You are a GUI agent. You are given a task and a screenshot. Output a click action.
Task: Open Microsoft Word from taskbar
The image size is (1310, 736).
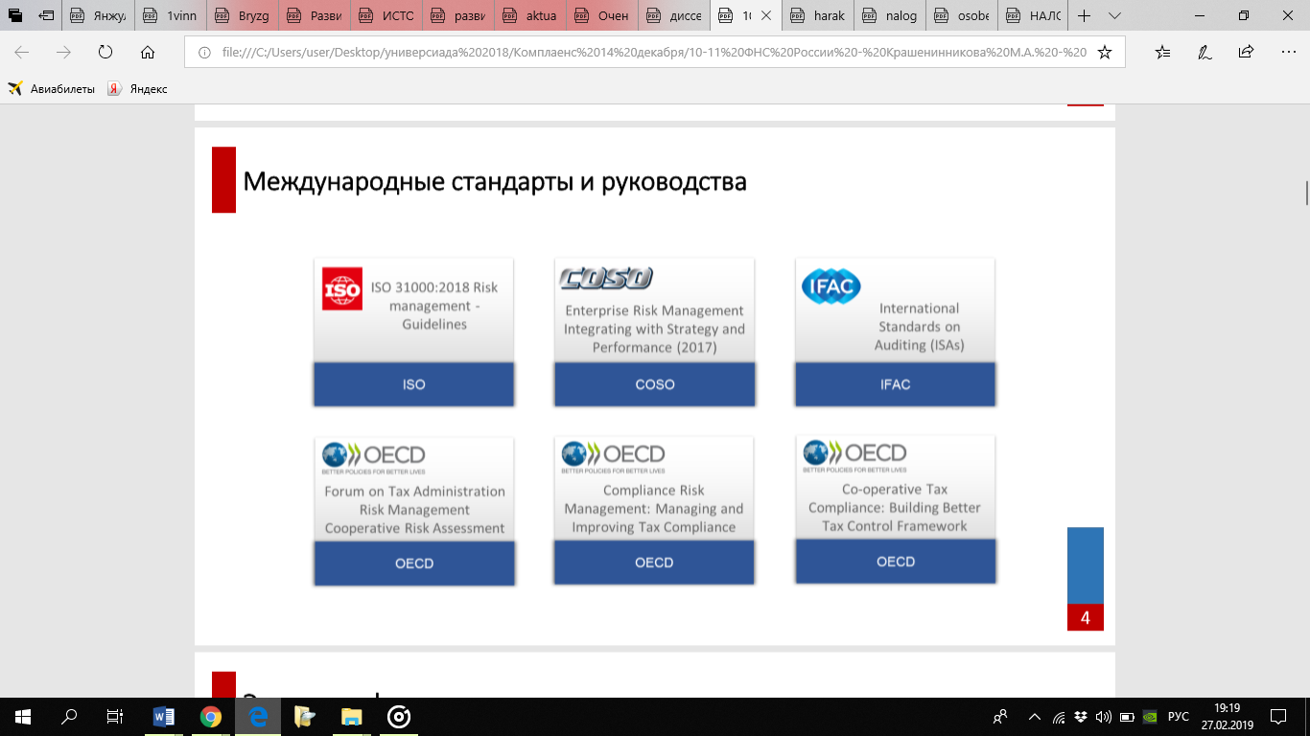(163, 716)
